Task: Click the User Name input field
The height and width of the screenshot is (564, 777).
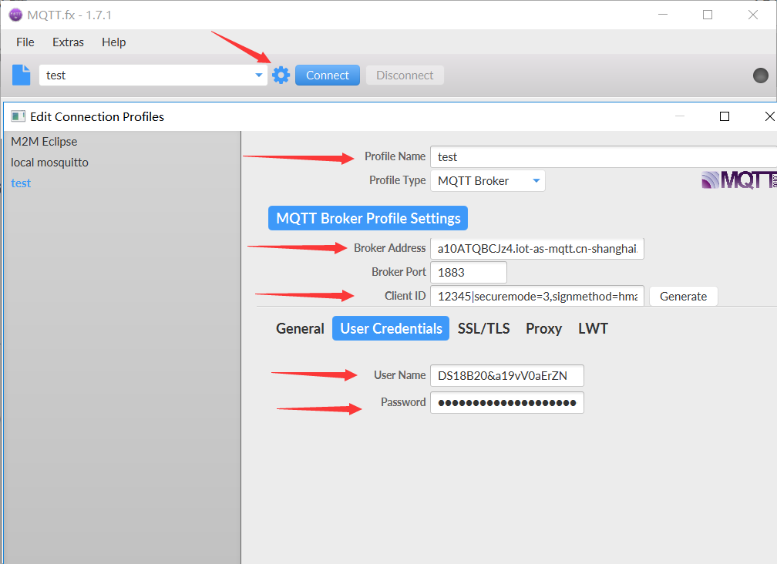Action: (x=507, y=375)
